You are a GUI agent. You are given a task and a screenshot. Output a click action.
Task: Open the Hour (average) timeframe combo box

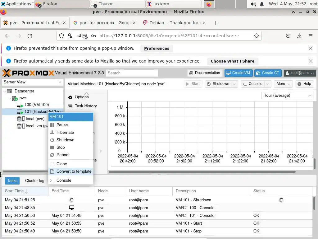tap(287, 95)
